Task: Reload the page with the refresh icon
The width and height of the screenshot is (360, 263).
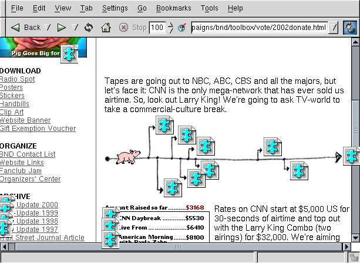Action: coord(89,28)
